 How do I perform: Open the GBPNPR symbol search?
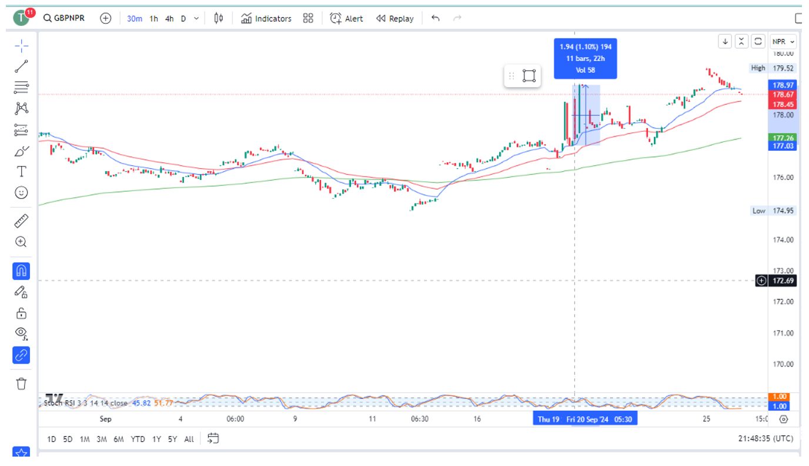point(65,18)
